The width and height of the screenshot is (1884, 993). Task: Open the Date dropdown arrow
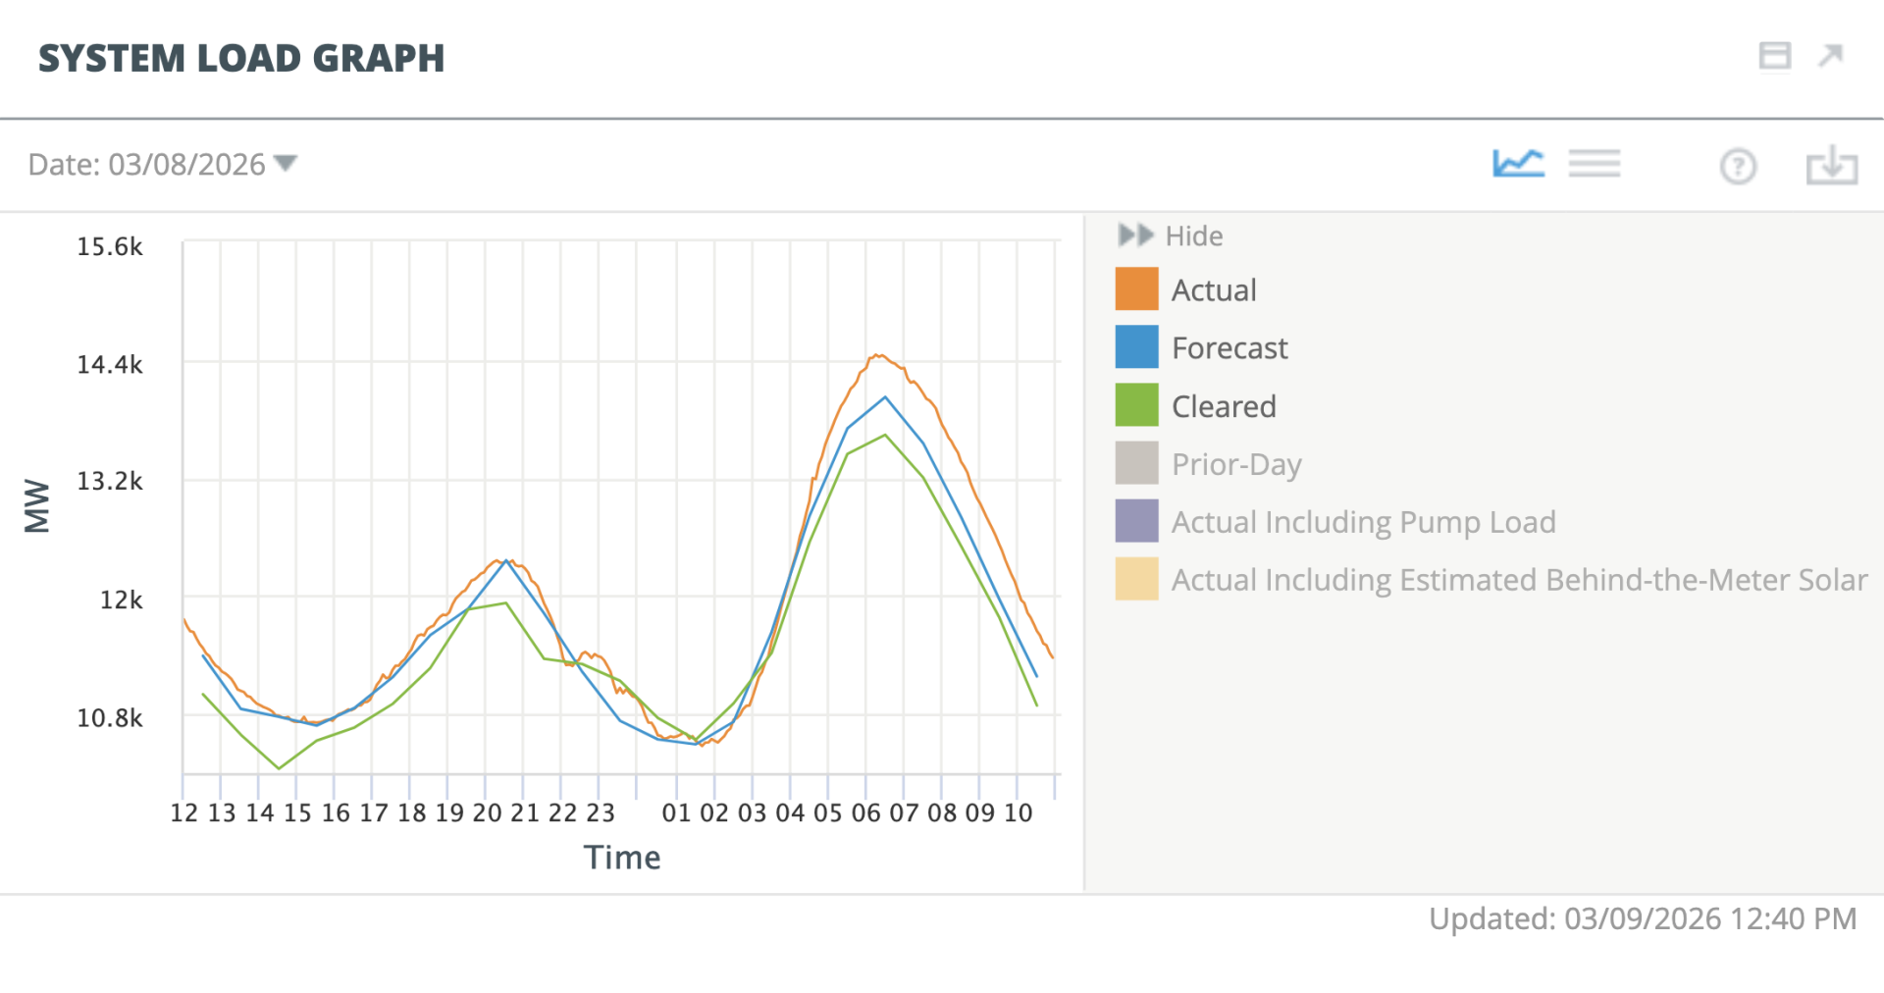[x=286, y=163]
